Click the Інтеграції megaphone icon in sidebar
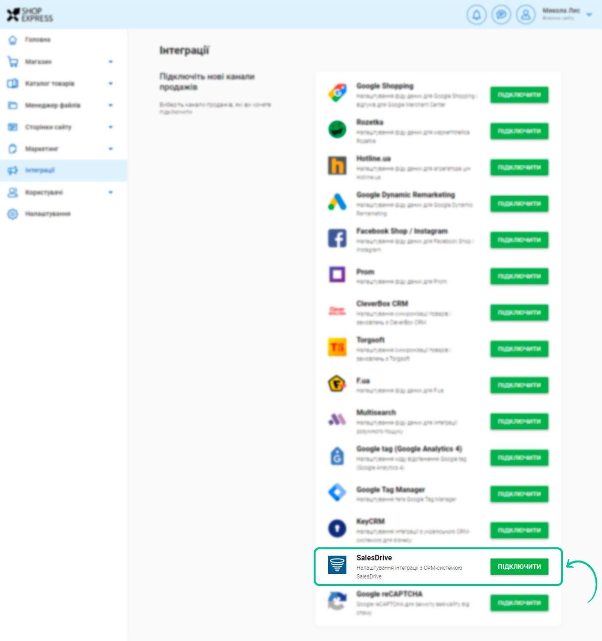 (x=13, y=170)
